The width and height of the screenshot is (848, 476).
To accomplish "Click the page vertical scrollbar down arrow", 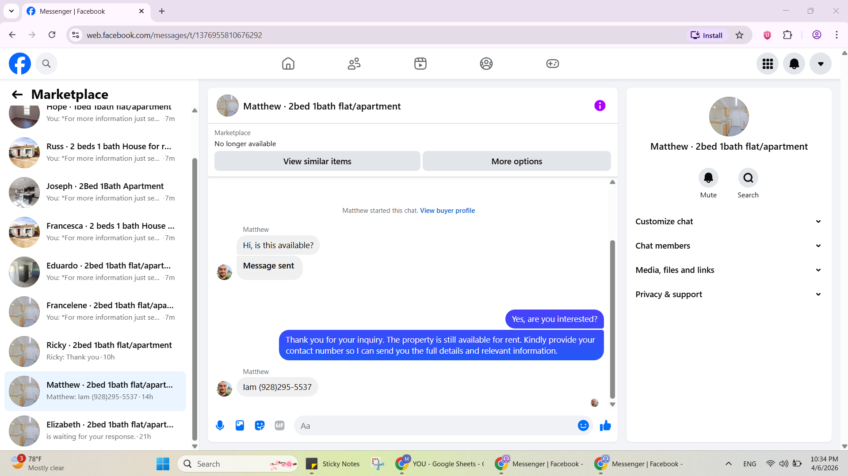I will click(844, 446).
